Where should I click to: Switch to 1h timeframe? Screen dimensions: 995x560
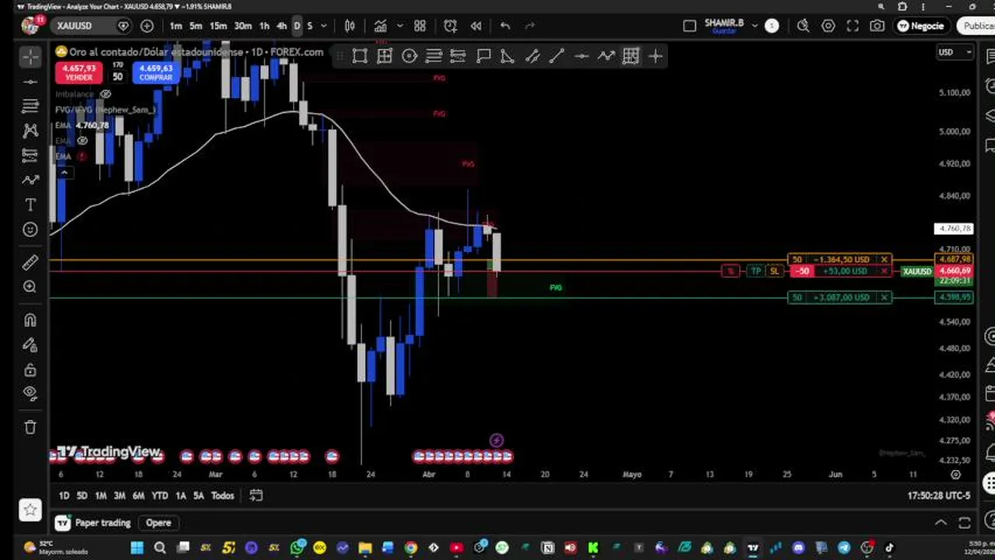[x=264, y=26]
